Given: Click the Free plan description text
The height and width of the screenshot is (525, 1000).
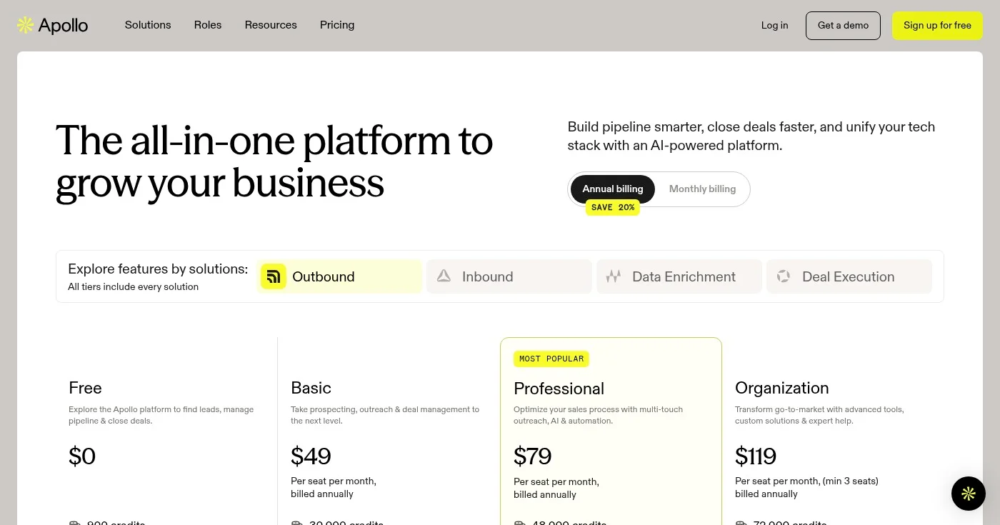Looking at the screenshot, I should (x=161, y=415).
